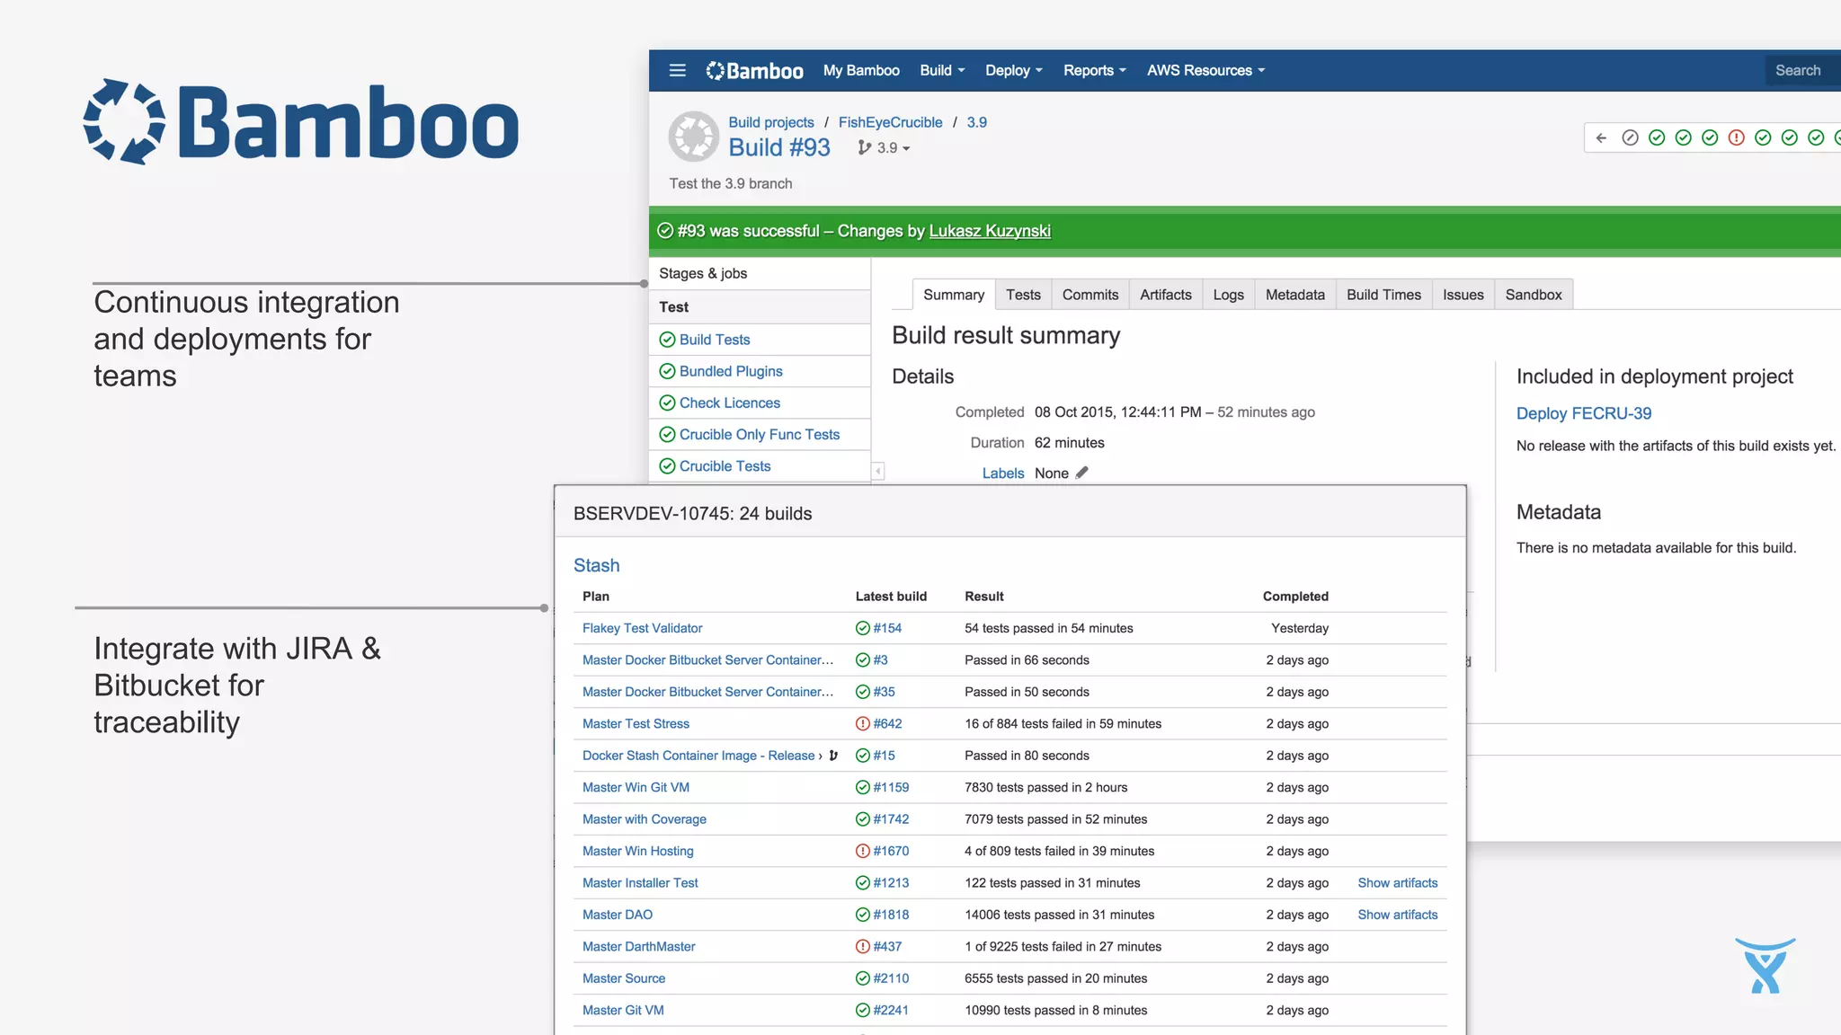Switch to the Commits tab
This screenshot has height=1035, width=1841.
[x=1090, y=295]
